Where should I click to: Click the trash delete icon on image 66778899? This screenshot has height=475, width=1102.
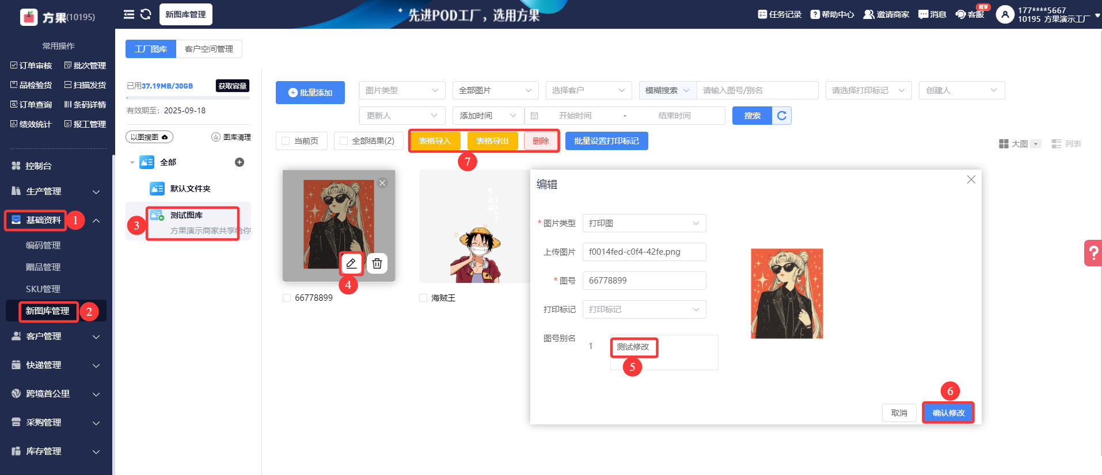tap(377, 263)
